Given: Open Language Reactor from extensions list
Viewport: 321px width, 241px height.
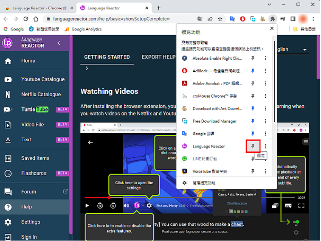Looking at the screenshot, I should [x=208, y=146].
